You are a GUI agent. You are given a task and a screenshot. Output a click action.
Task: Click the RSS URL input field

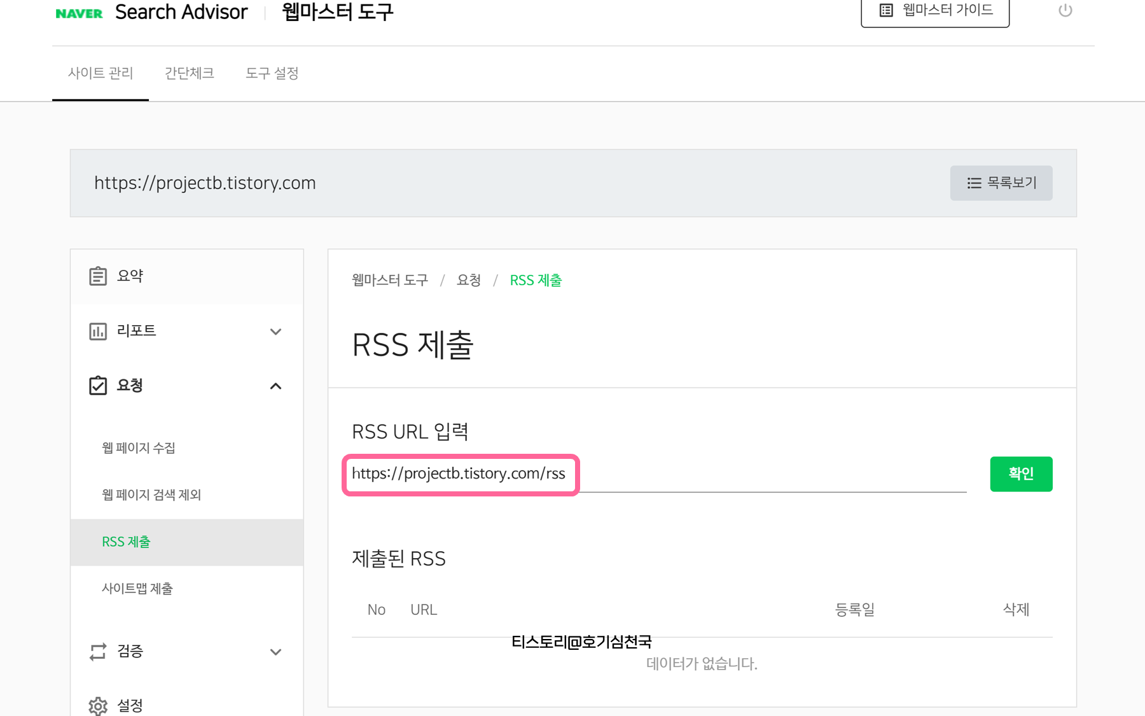[x=659, y=474]
